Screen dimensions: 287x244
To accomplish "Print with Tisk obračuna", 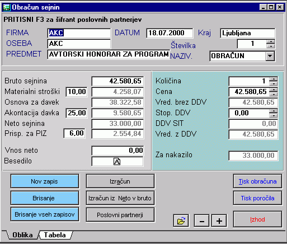I will 257,181.
